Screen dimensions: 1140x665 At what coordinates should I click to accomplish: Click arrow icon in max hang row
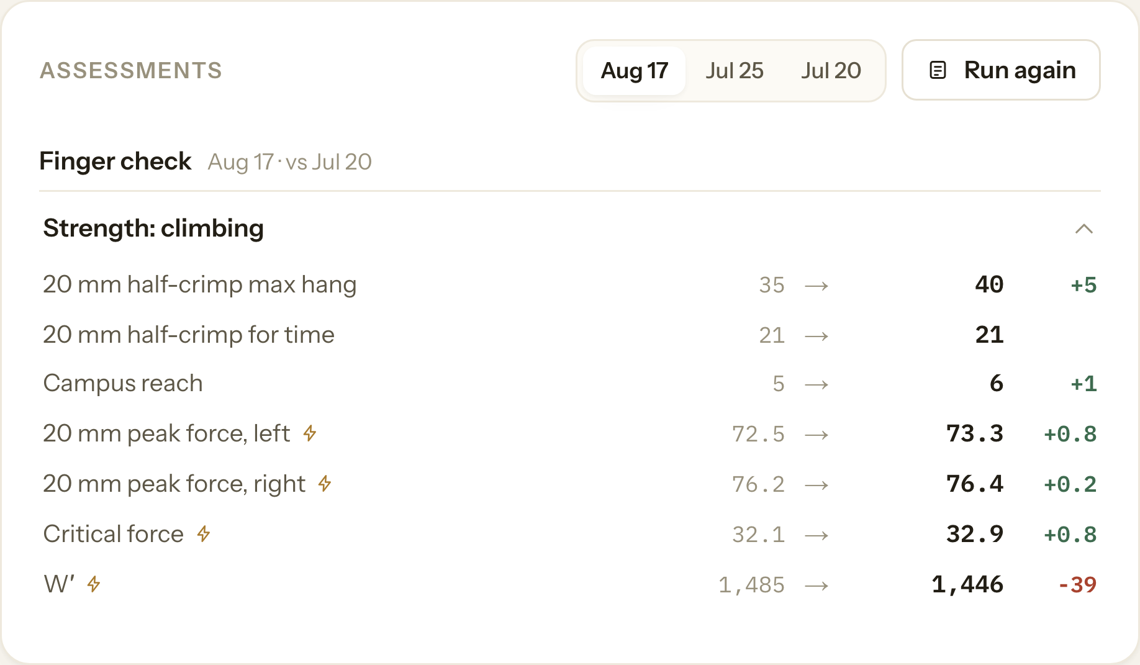pyautogui.click(x=817, y=286)
